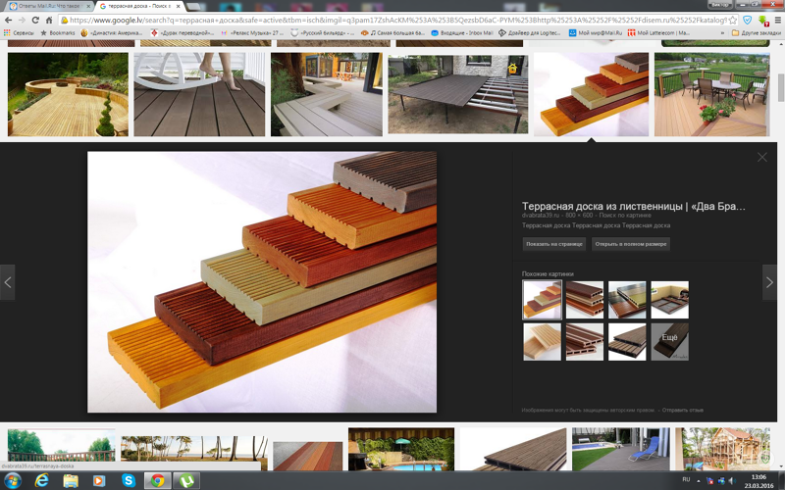The height and width of the screenshot is (490, 785).
Task: Reload the page with the refresh icon
Action: tap(35, 20)
